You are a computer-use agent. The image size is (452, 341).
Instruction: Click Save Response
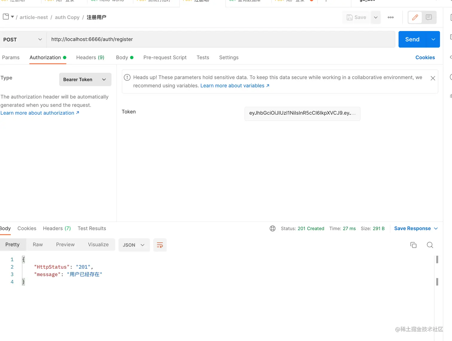coord(413,228)
